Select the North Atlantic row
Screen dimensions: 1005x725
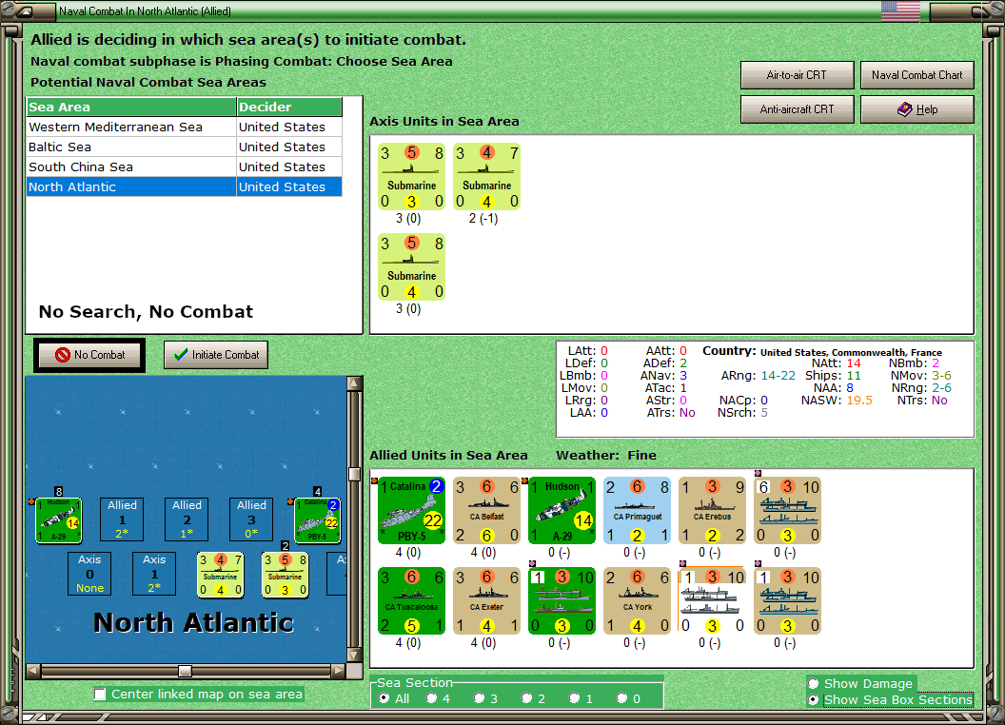coord(184,186)
